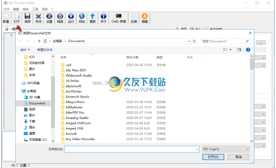The height and width of the screenshot is (168, 276).
Task: Open the view options dropdown arrow
Action: [x=231, y=50]
